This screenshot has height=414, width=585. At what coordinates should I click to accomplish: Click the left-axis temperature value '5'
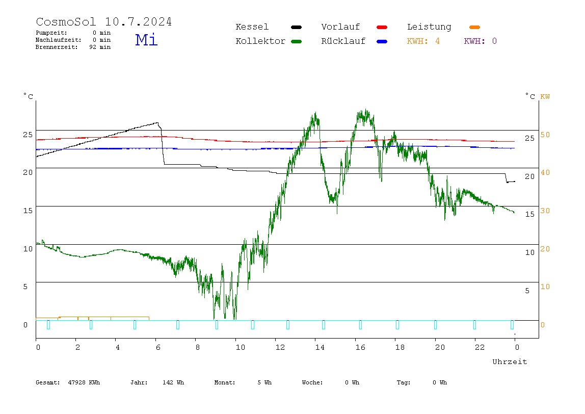[25, 287]
